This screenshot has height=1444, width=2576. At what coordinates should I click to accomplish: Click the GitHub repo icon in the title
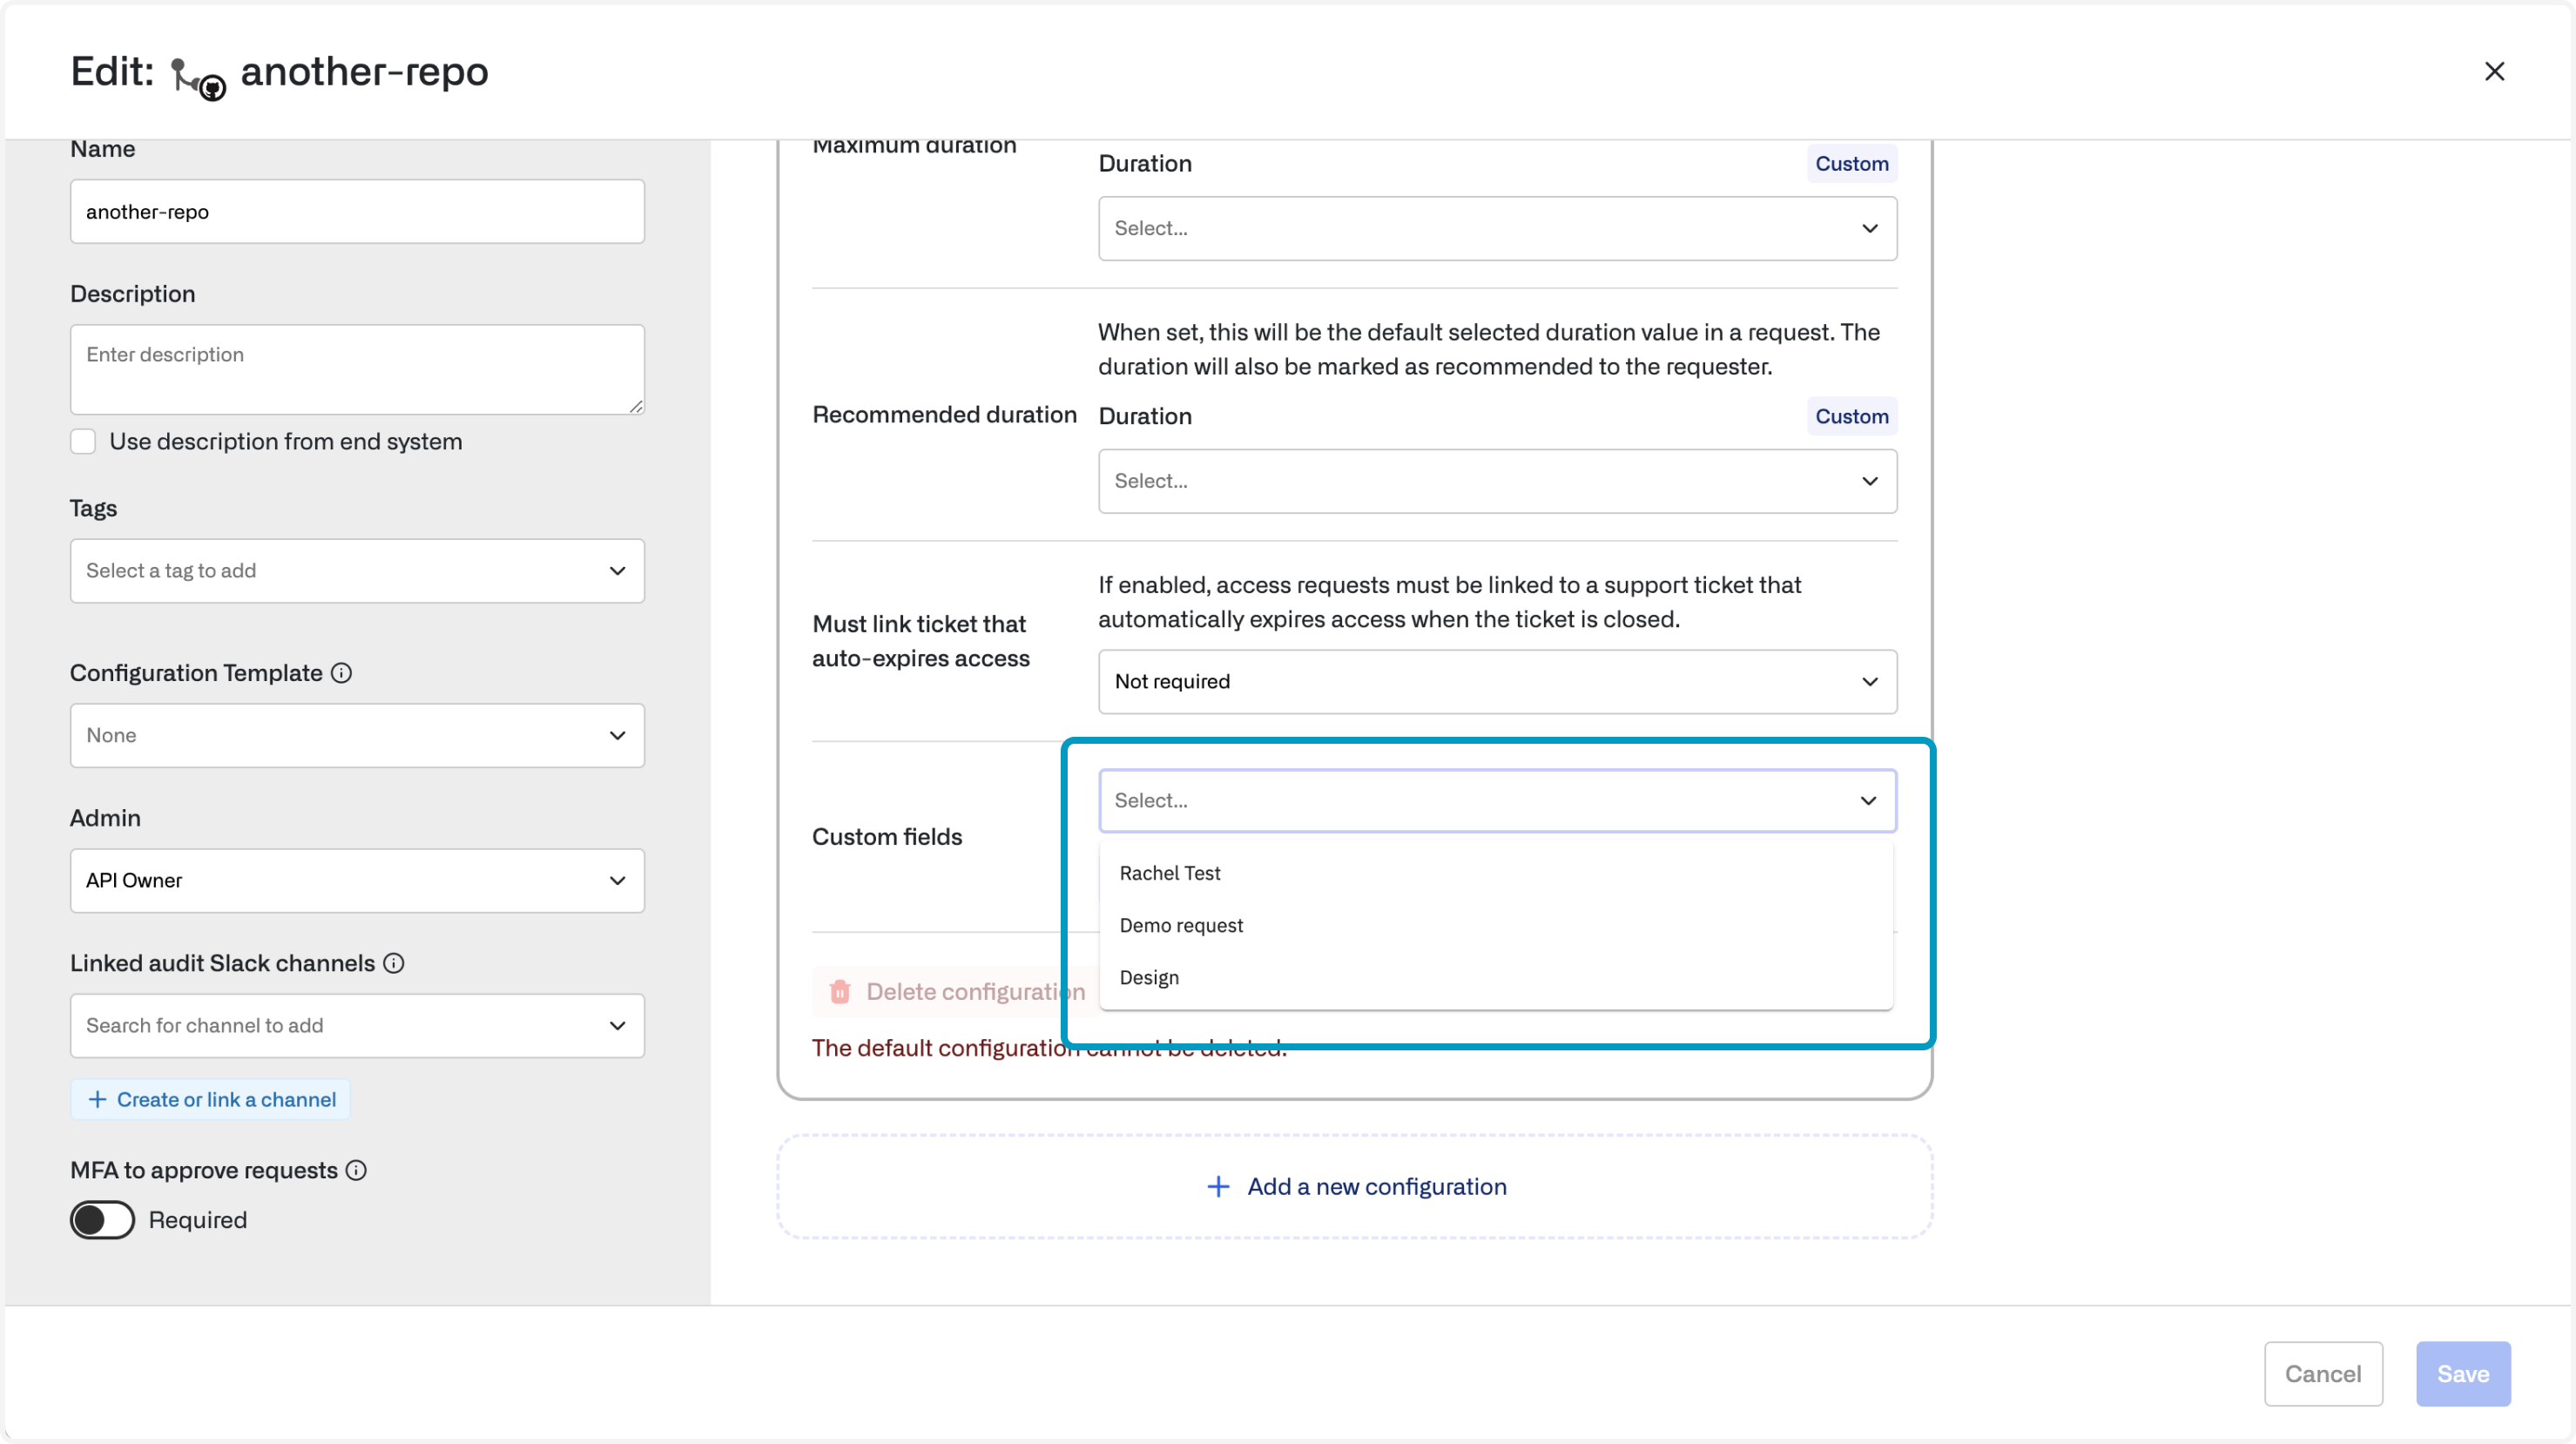click(198, 78)
